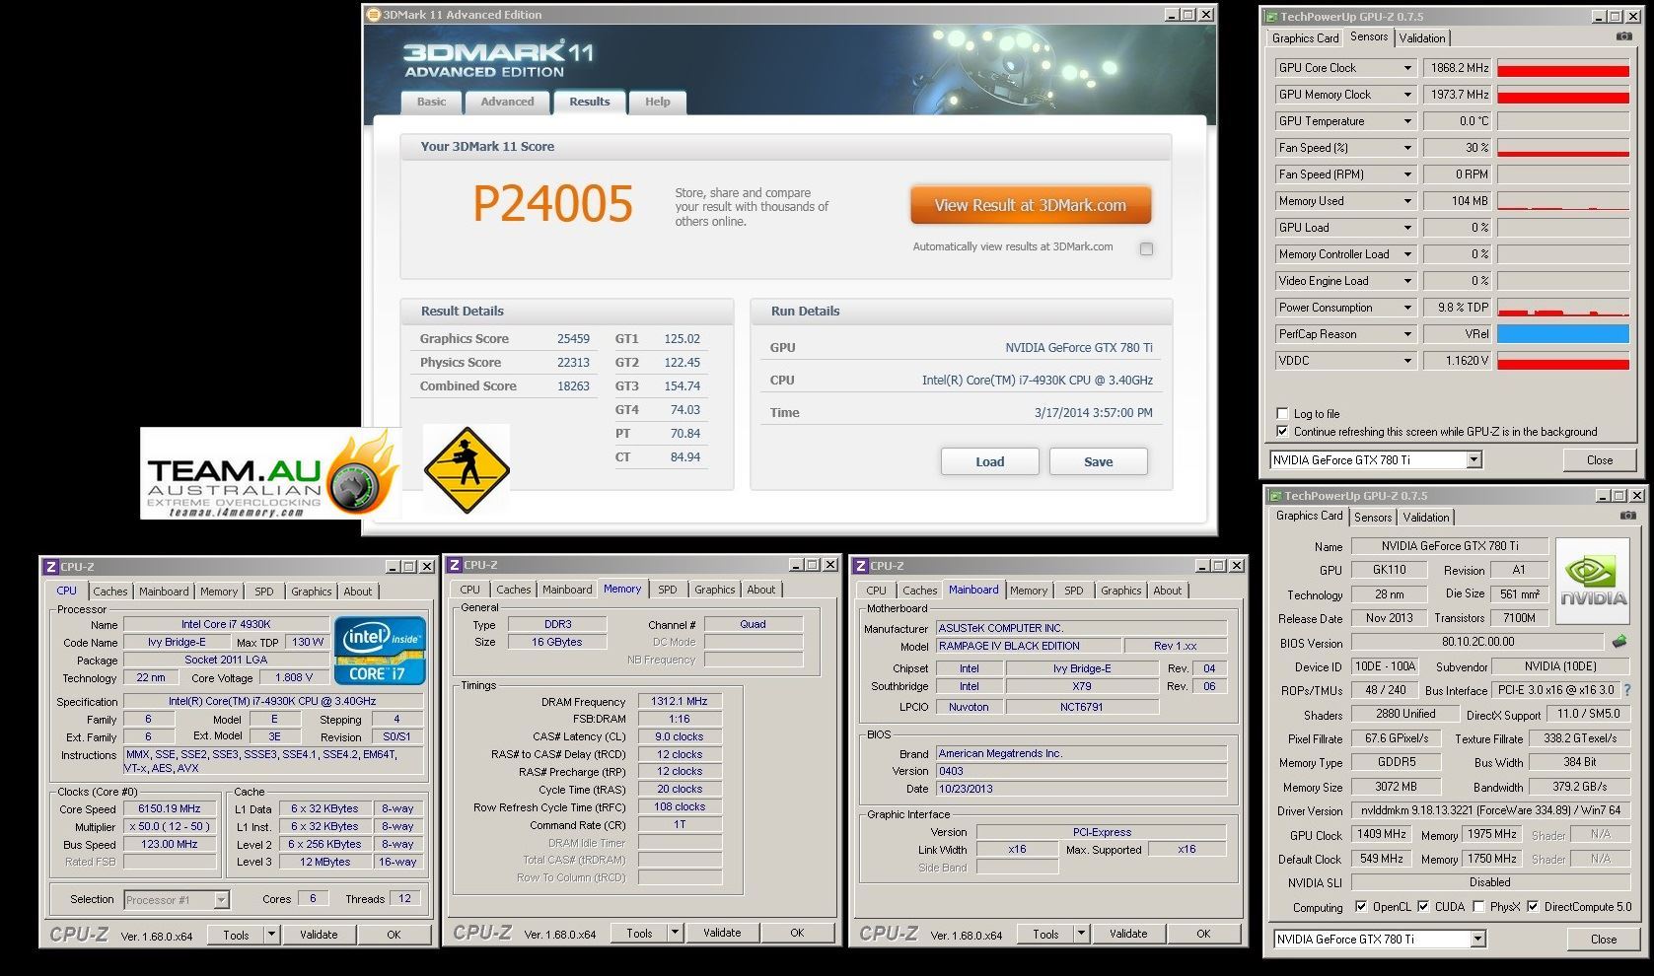Click the Bus Interface question mark icon

(x=1627, y=690)
